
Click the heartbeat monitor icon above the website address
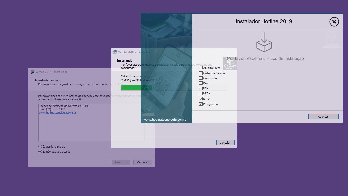point(148,110)
